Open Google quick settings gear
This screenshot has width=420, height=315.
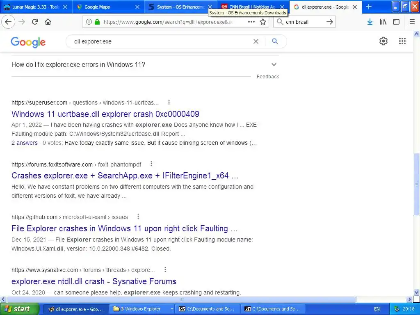click(383, 41)
